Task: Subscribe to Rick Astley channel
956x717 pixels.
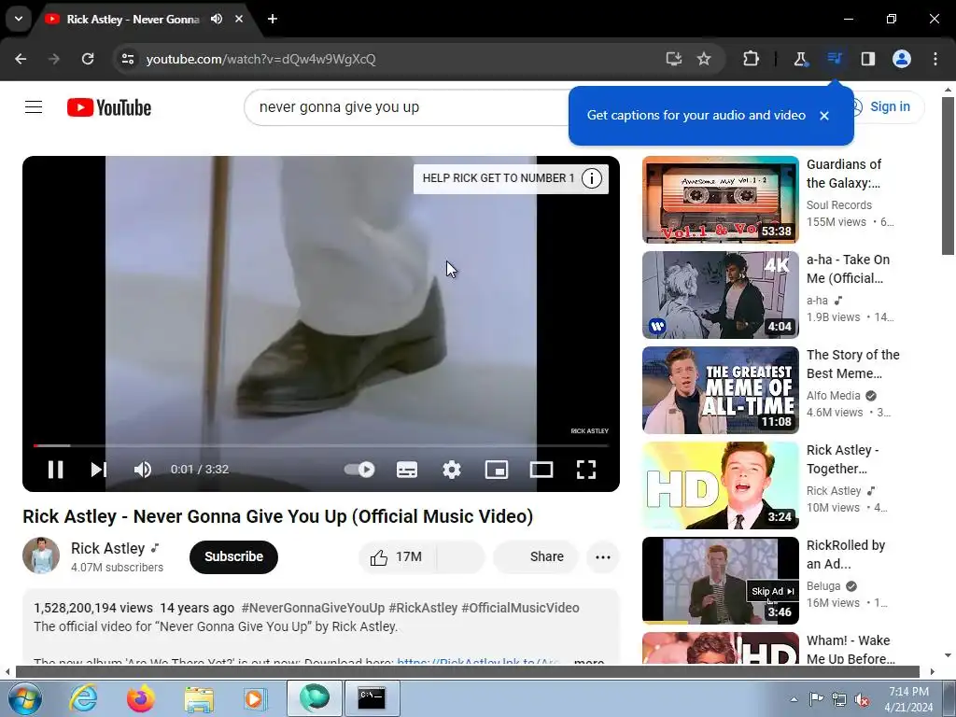Action: (233, 556)
